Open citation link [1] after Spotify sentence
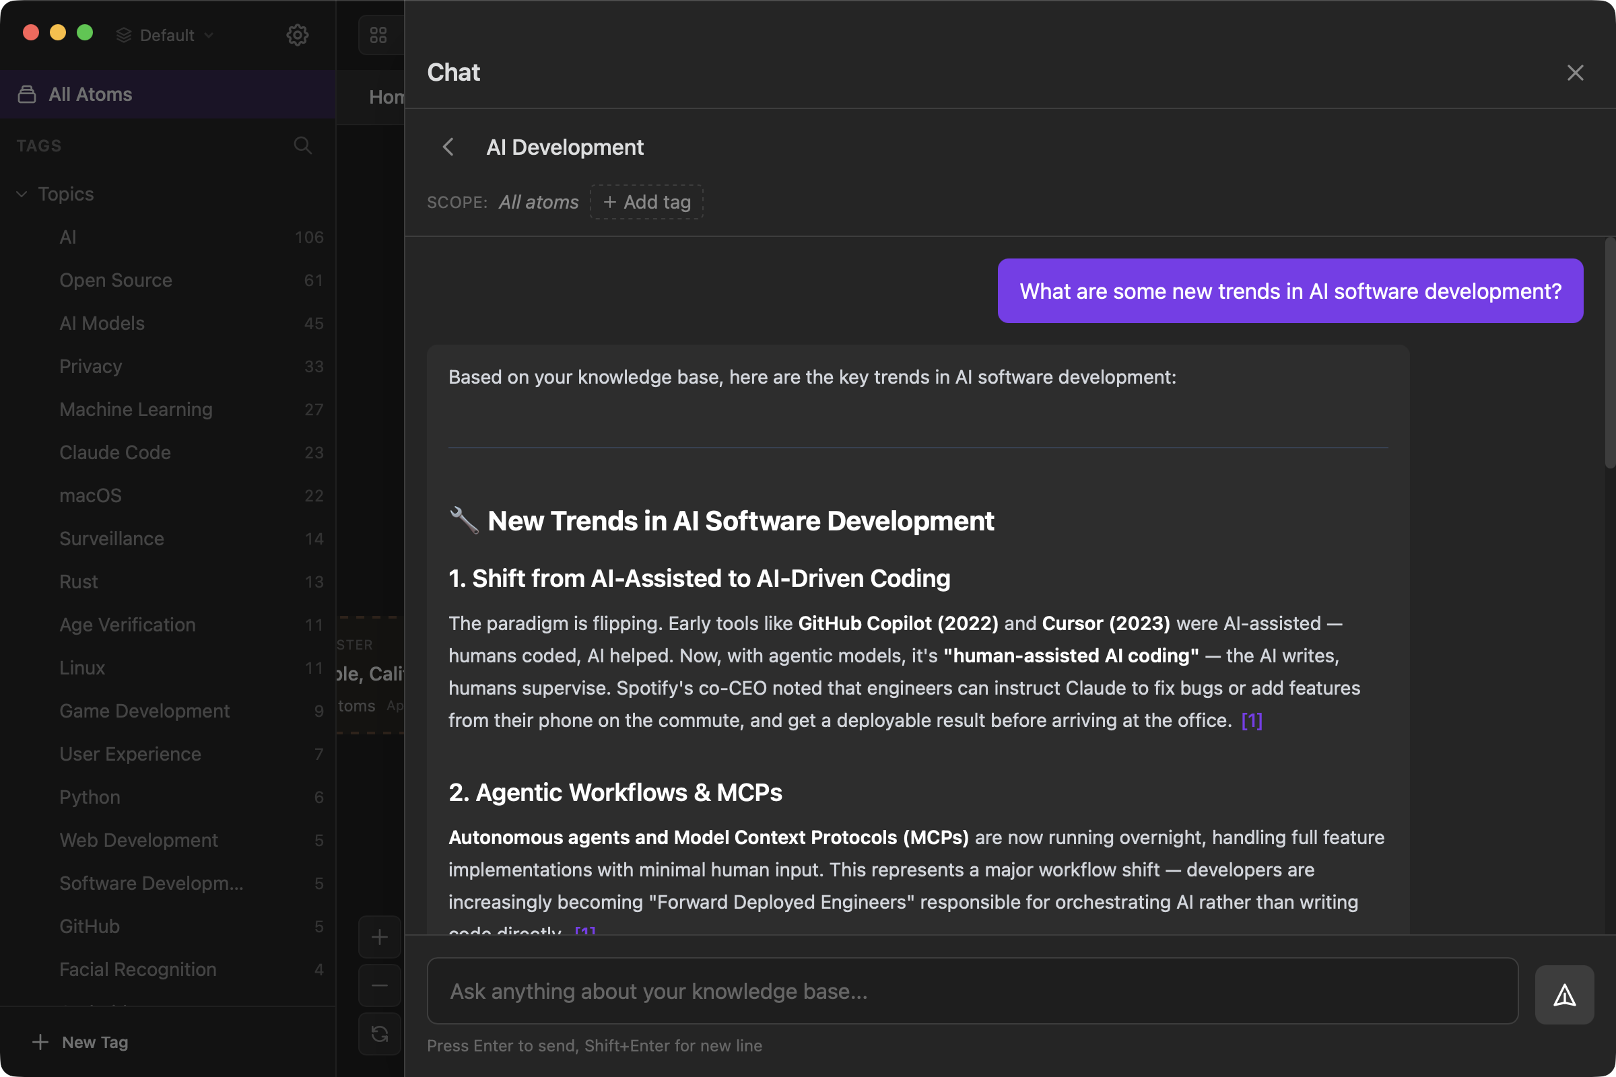This screenshot has height=1077, width=1616. coord(1251,720)
